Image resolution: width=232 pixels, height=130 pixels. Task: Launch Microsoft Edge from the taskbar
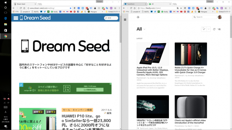click(6, 18)
